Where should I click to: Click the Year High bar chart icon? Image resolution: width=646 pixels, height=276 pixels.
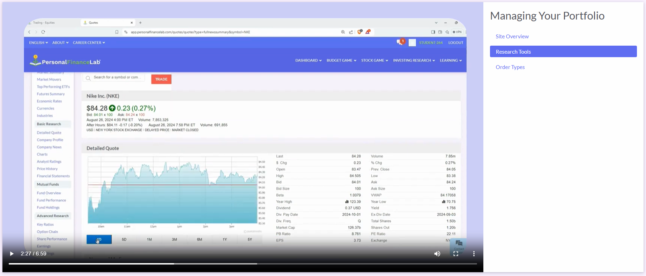pyautogui.click(x=347, y=202)
